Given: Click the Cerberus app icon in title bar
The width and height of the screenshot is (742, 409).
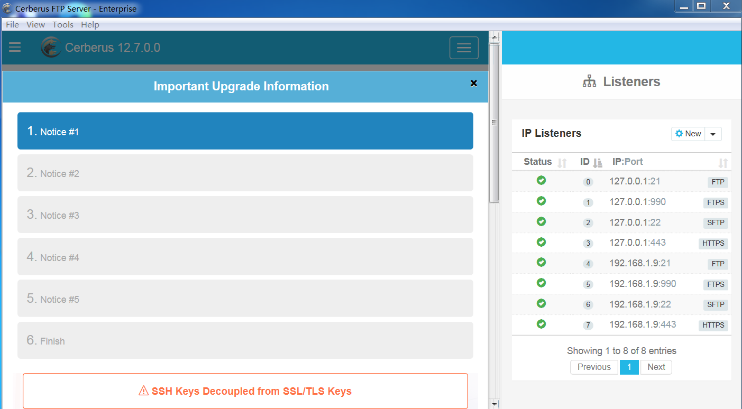Looking at the screenshot, I should 7,8.
